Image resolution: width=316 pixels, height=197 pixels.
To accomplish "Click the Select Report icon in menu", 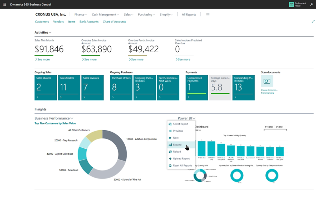I will coord(170,124).
